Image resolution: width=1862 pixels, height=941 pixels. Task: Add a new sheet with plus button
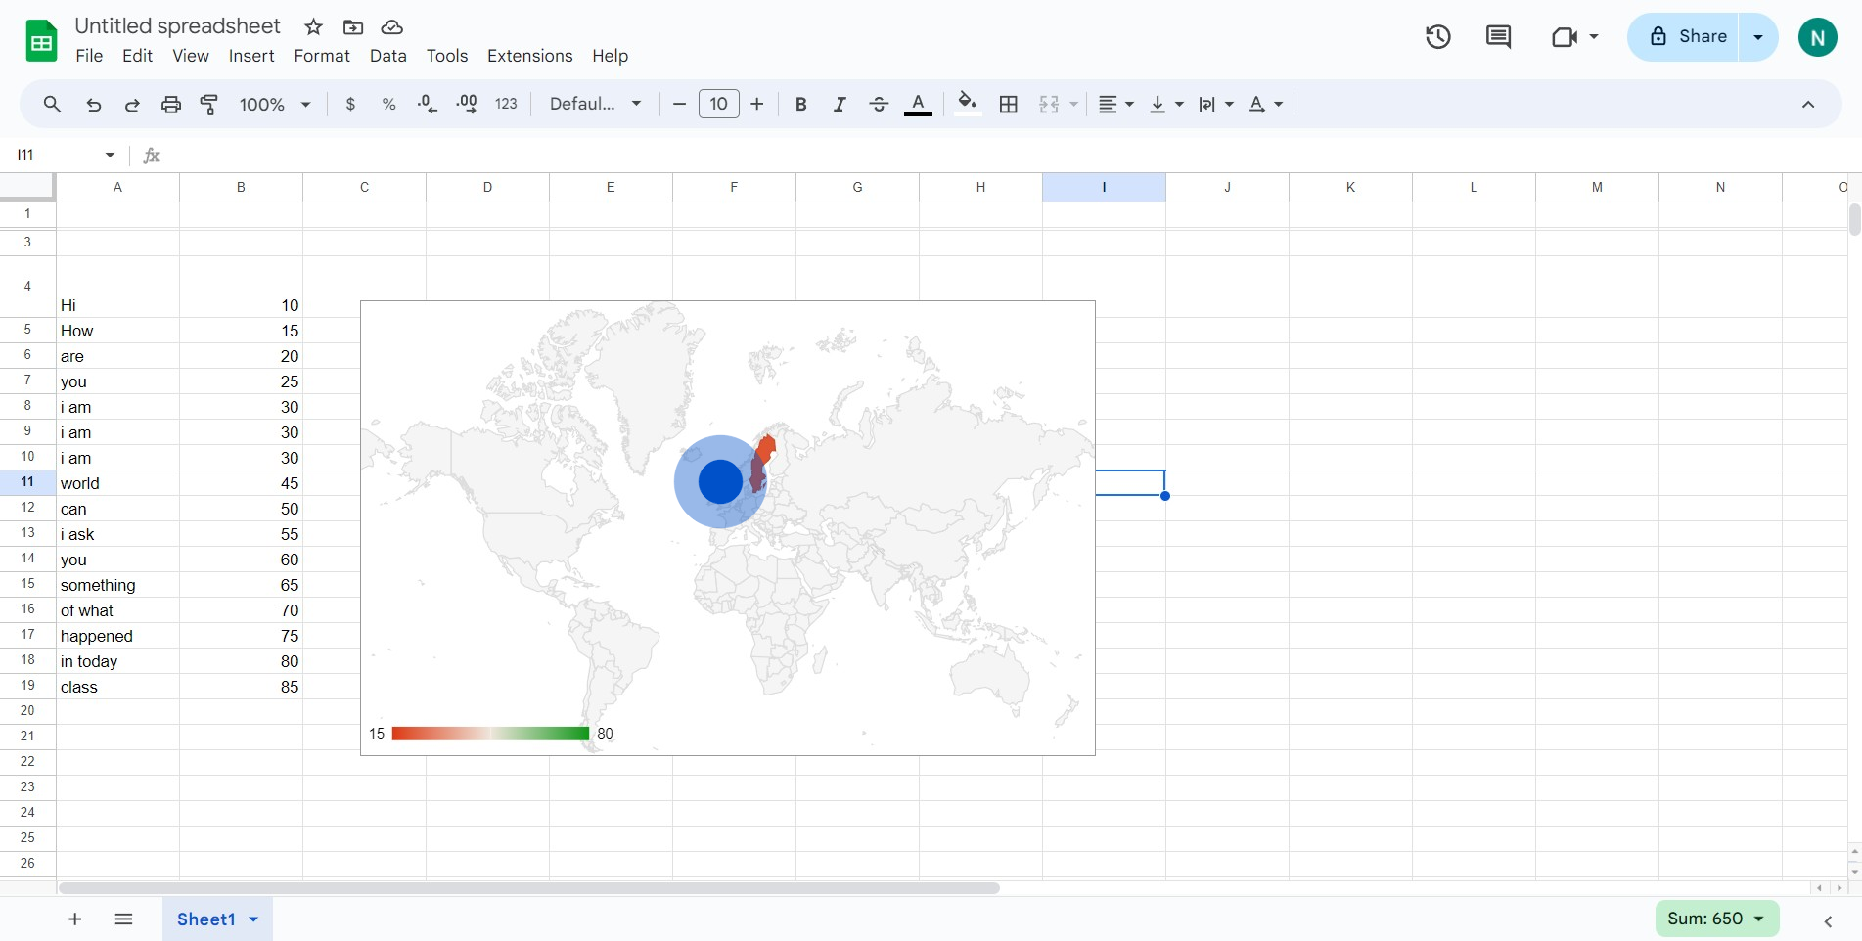pyautogui.click(x=74, y=919)
